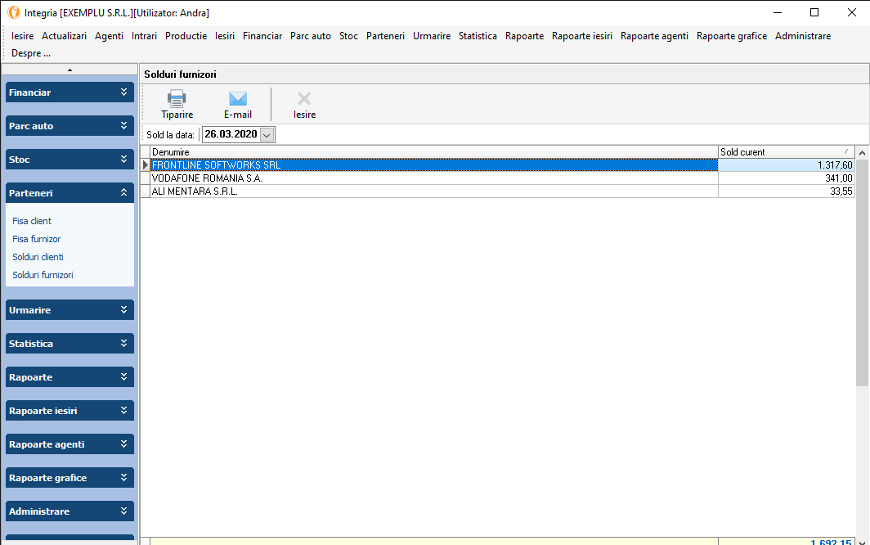Click the Integria app icon in title bar
Image resolution: width=870 pixels, height=545 pixels.
click(13, 12)
